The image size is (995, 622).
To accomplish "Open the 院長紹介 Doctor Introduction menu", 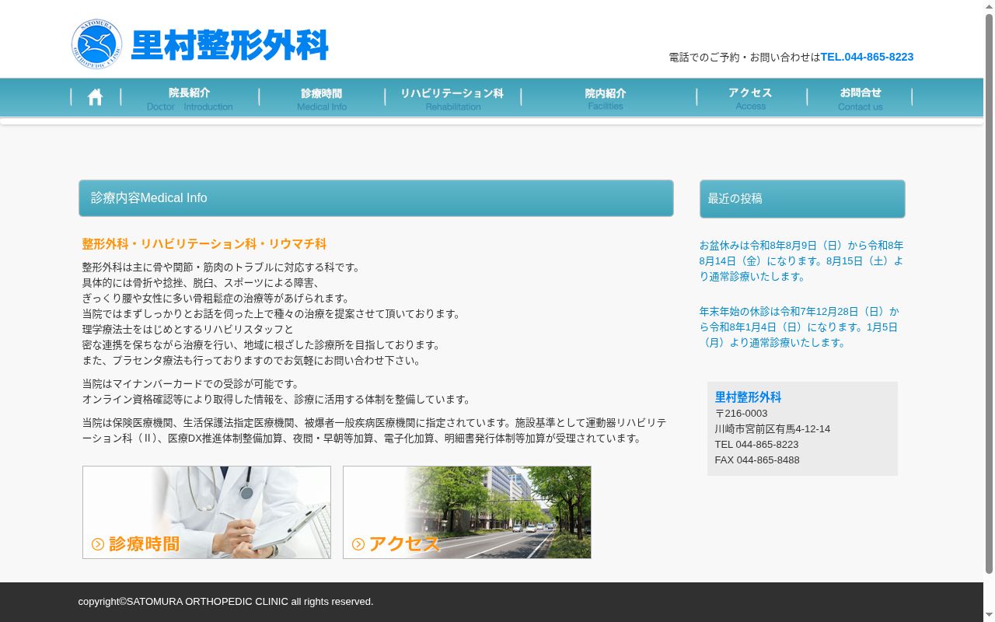I will click(190, 99).
